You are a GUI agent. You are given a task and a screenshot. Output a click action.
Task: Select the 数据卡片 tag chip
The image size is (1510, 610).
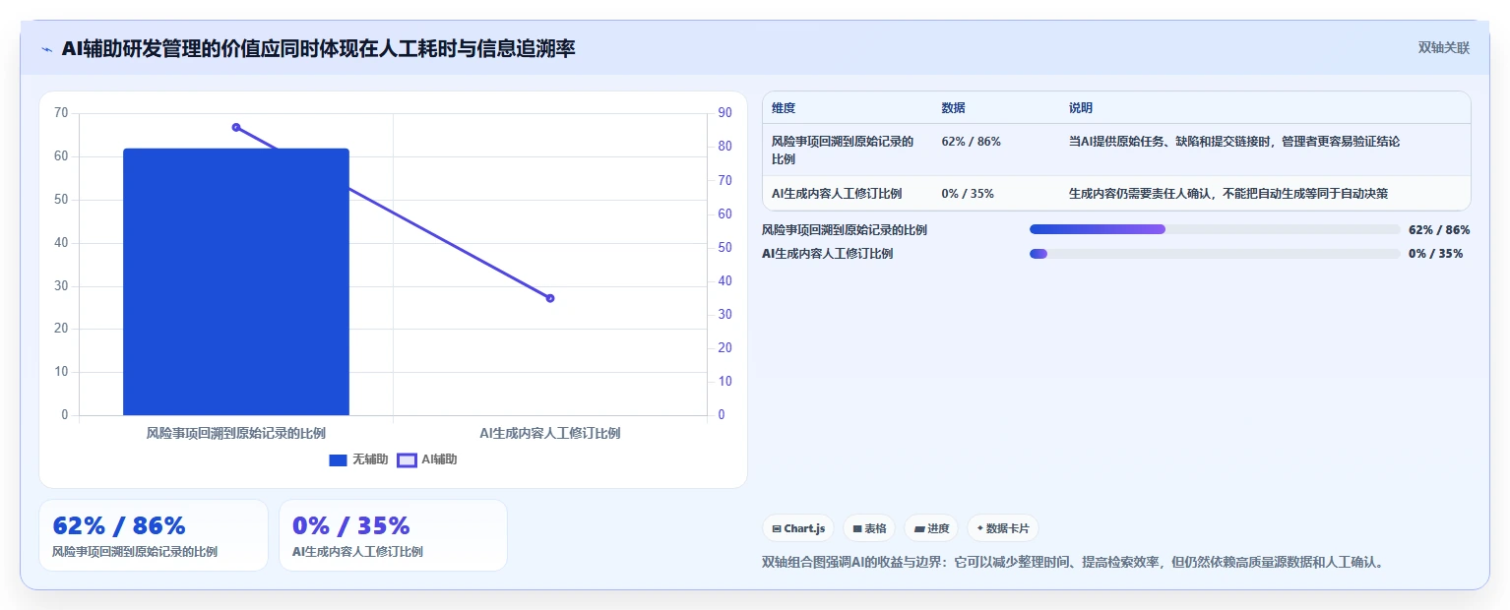1002,528
